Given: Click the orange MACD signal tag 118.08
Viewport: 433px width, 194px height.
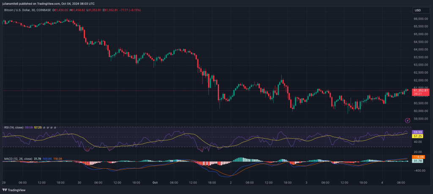Looking at the screenshot, I should click(x=418, y=157).
